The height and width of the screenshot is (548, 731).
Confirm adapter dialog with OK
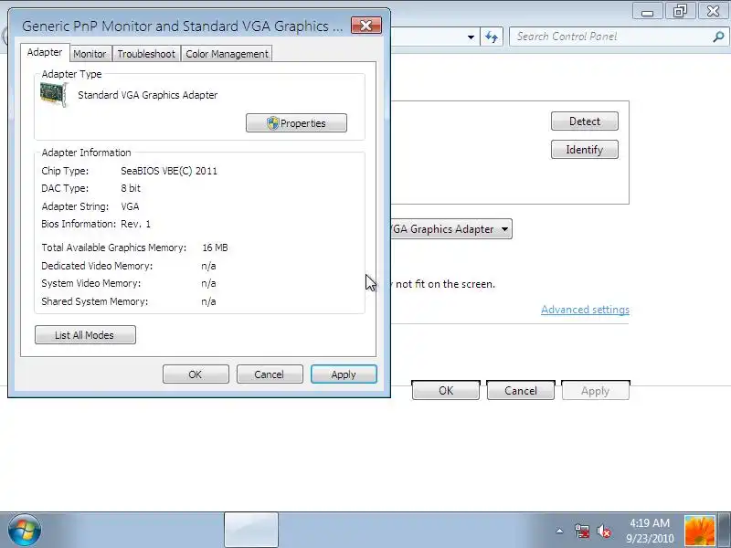coord(196,374)
